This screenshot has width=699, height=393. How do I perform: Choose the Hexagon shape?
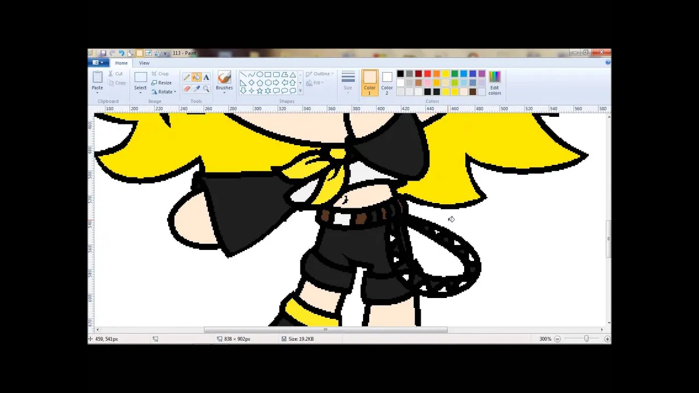tap(268, 83)
